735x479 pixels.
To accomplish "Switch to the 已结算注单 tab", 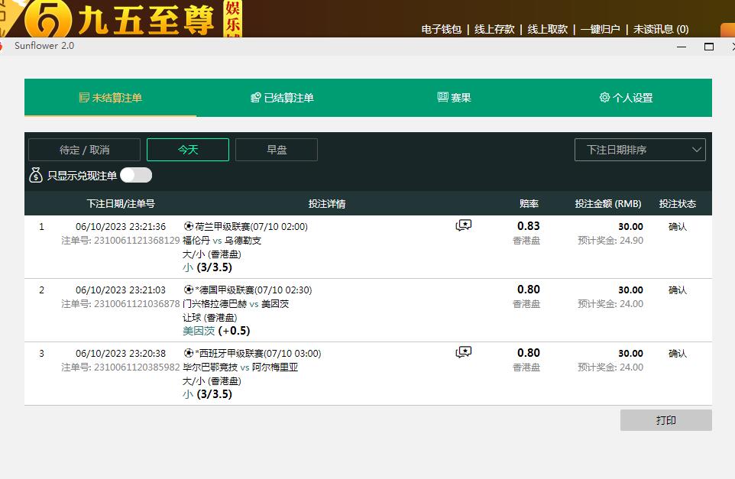I will point(282,98).
